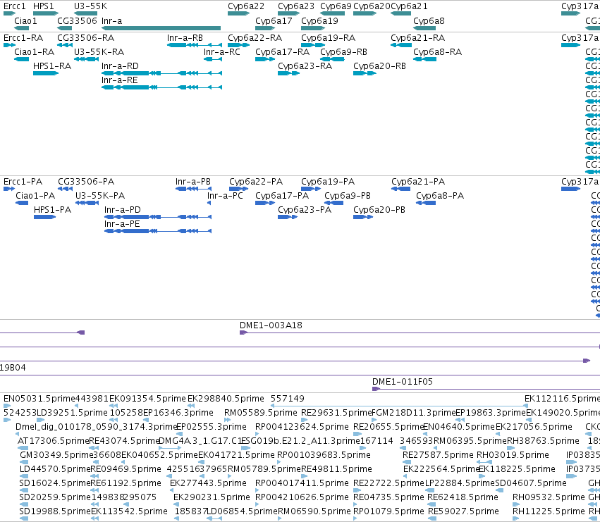Click the CG33506 gene label
600x522 pixels.
tap(77, 21)
